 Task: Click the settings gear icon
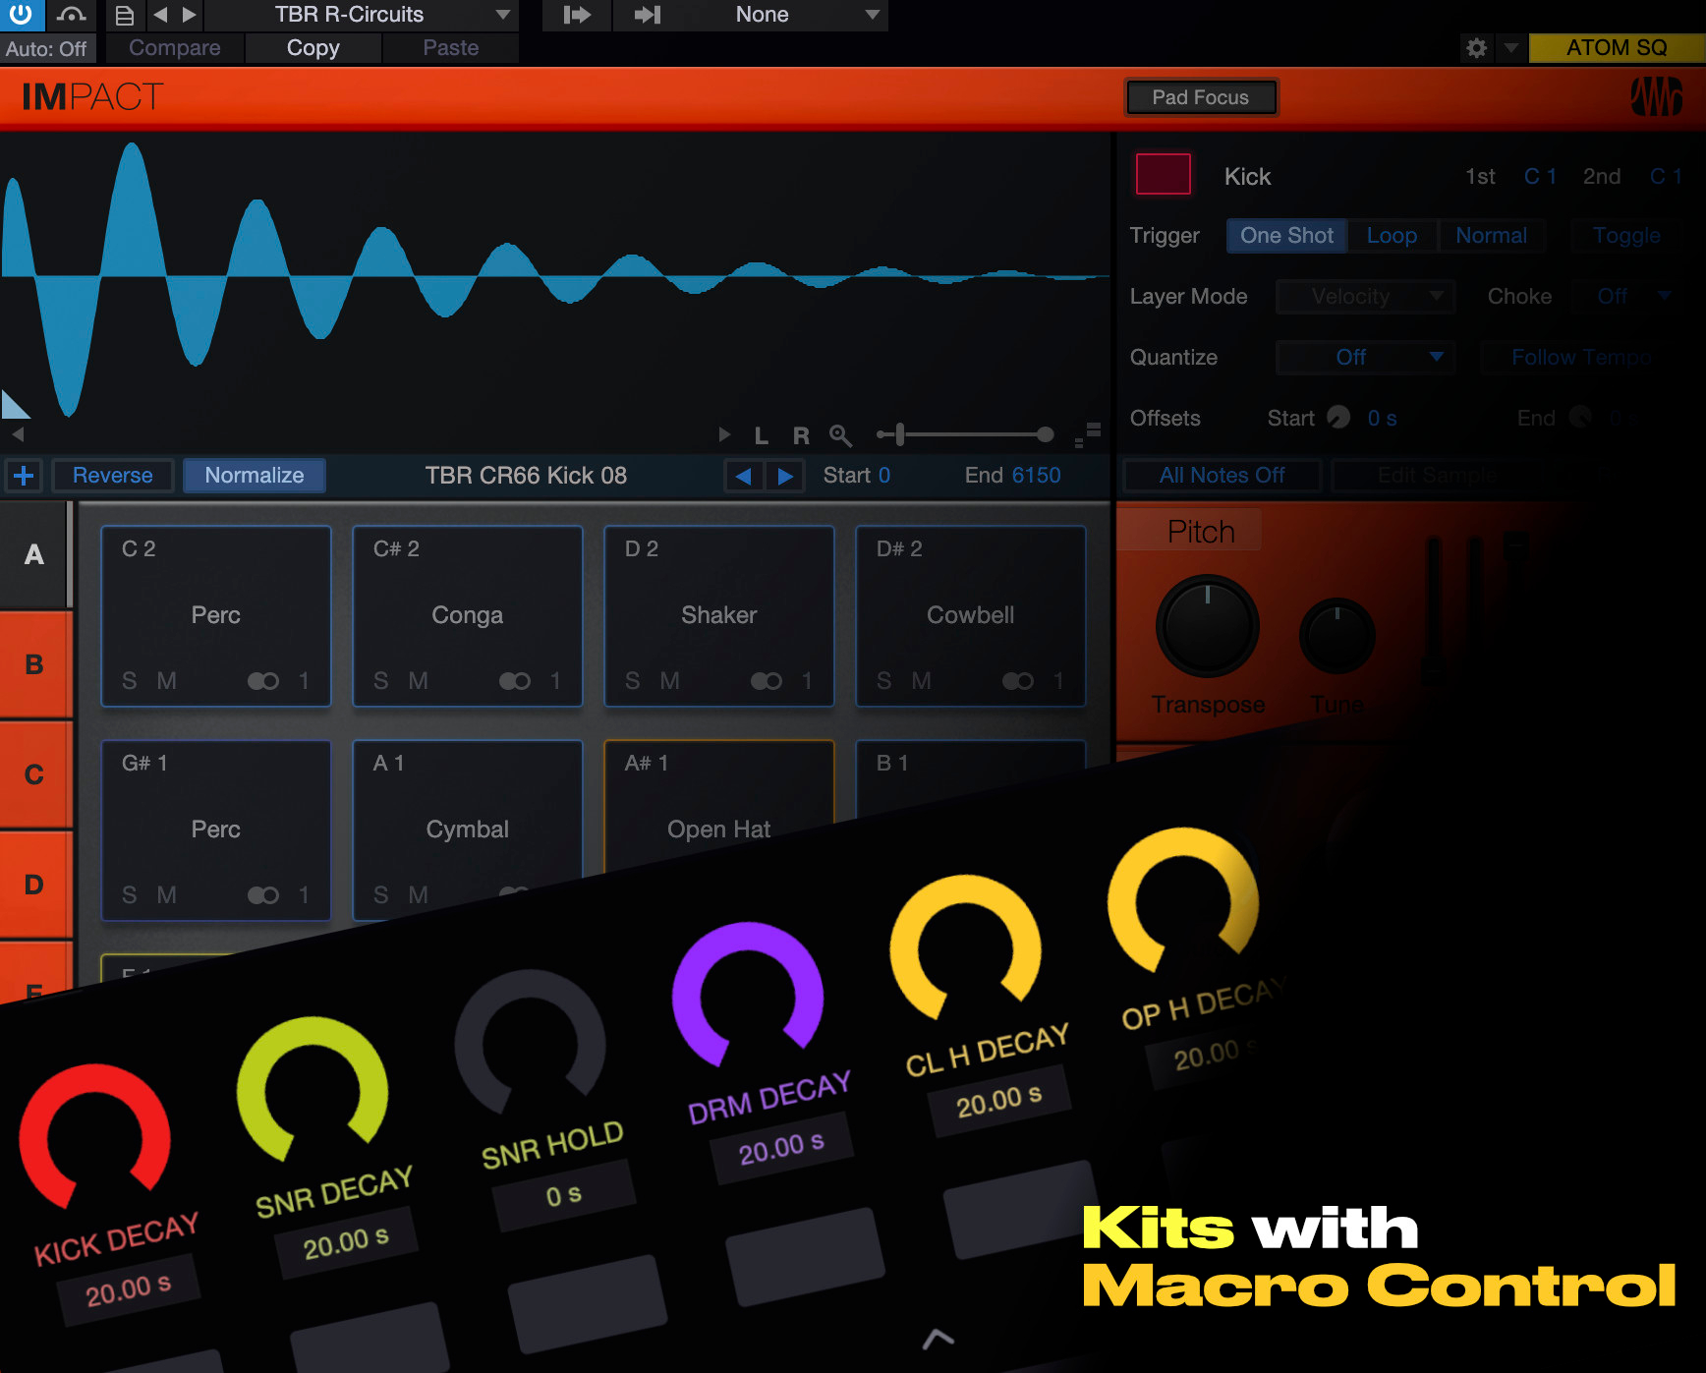click(1475, 48)
